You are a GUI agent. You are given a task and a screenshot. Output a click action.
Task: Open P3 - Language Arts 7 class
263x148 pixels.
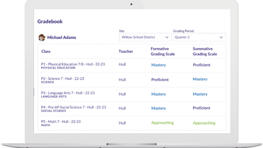coord(68,93)
